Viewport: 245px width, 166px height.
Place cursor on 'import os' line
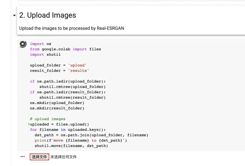(40, 44)
